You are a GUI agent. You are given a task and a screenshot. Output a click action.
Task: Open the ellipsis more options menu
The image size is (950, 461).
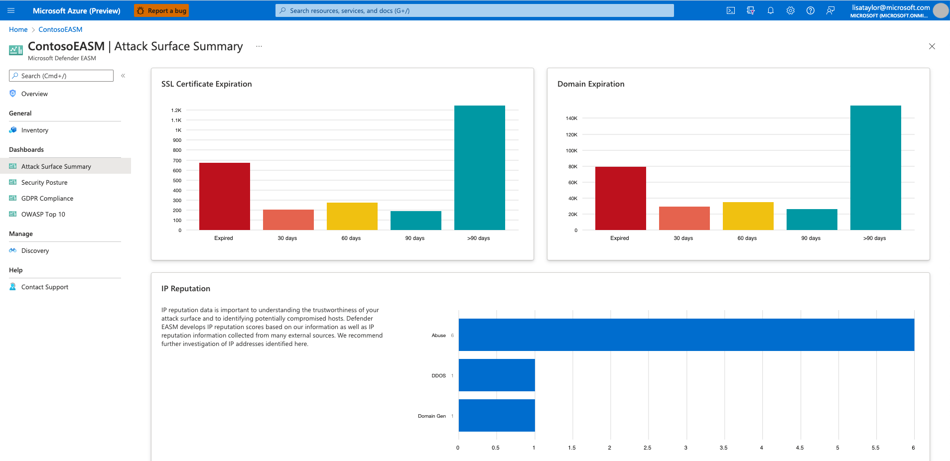pos(259,46)
